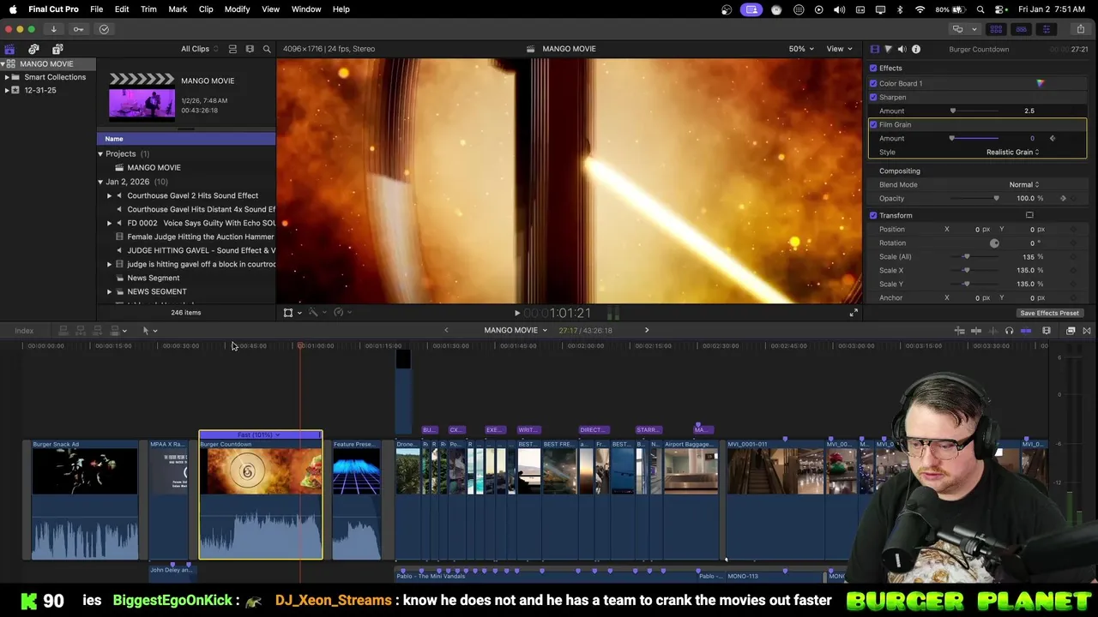Open the All Clips filter dropdown
Image resolution: width=1098 pixels, height=617 pixels.
click(198, 49)
